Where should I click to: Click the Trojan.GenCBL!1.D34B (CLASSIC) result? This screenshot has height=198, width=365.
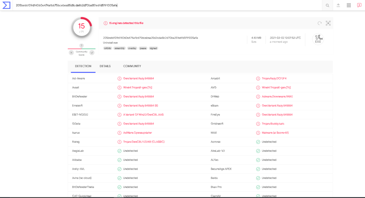click(144, 142)
